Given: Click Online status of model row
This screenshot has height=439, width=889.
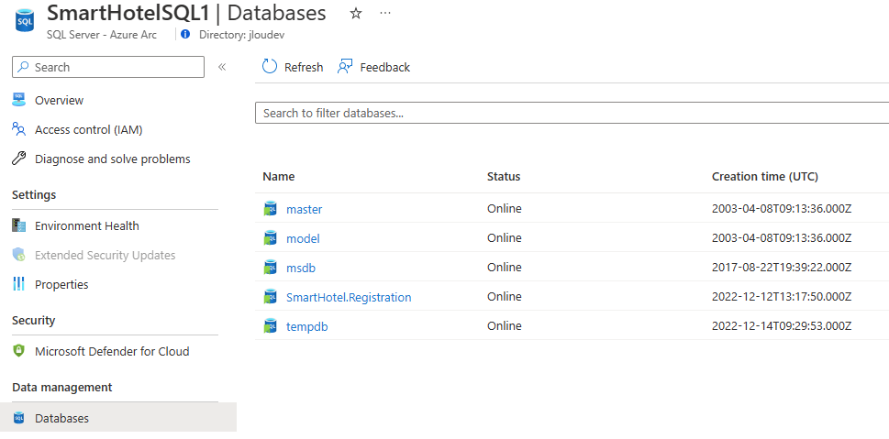Looking at the screenshot, I should (x=504, y=238).
